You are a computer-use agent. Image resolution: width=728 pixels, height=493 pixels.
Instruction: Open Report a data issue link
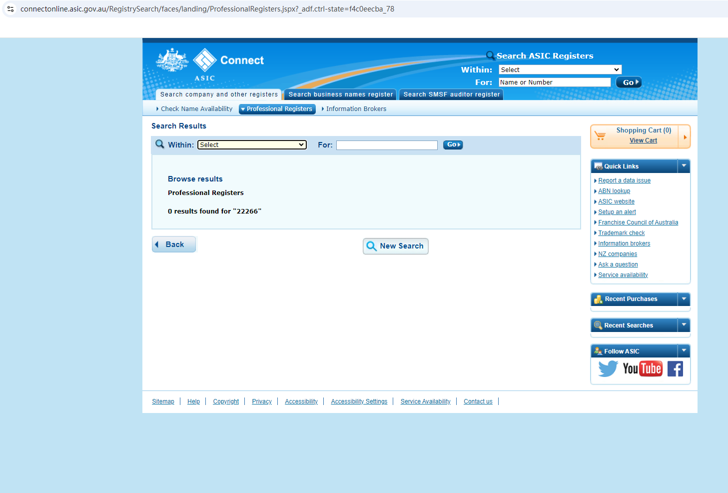[625, 180]
